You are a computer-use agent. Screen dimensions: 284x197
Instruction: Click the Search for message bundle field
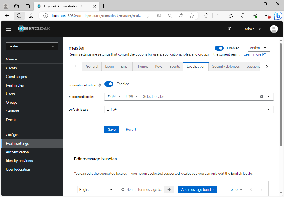coord(142,190)
